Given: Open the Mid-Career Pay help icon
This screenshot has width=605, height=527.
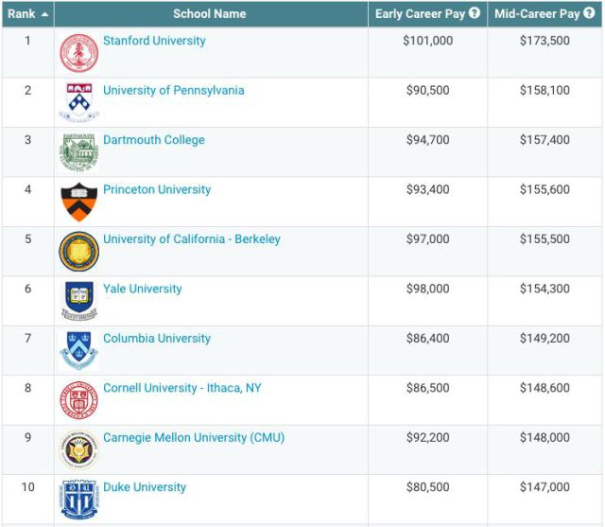Looking at the screenshot, I should 589,13.
